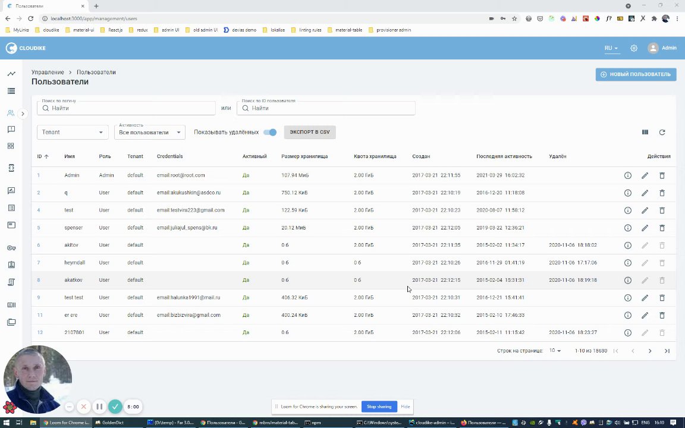This screenshot has height=428, width=685.
Task: Open user ID 11 link
Action: (40, 315)
